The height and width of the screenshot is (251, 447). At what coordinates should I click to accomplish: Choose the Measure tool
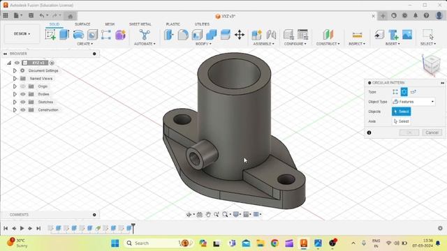pyautogui.click(x=357, y=35)
